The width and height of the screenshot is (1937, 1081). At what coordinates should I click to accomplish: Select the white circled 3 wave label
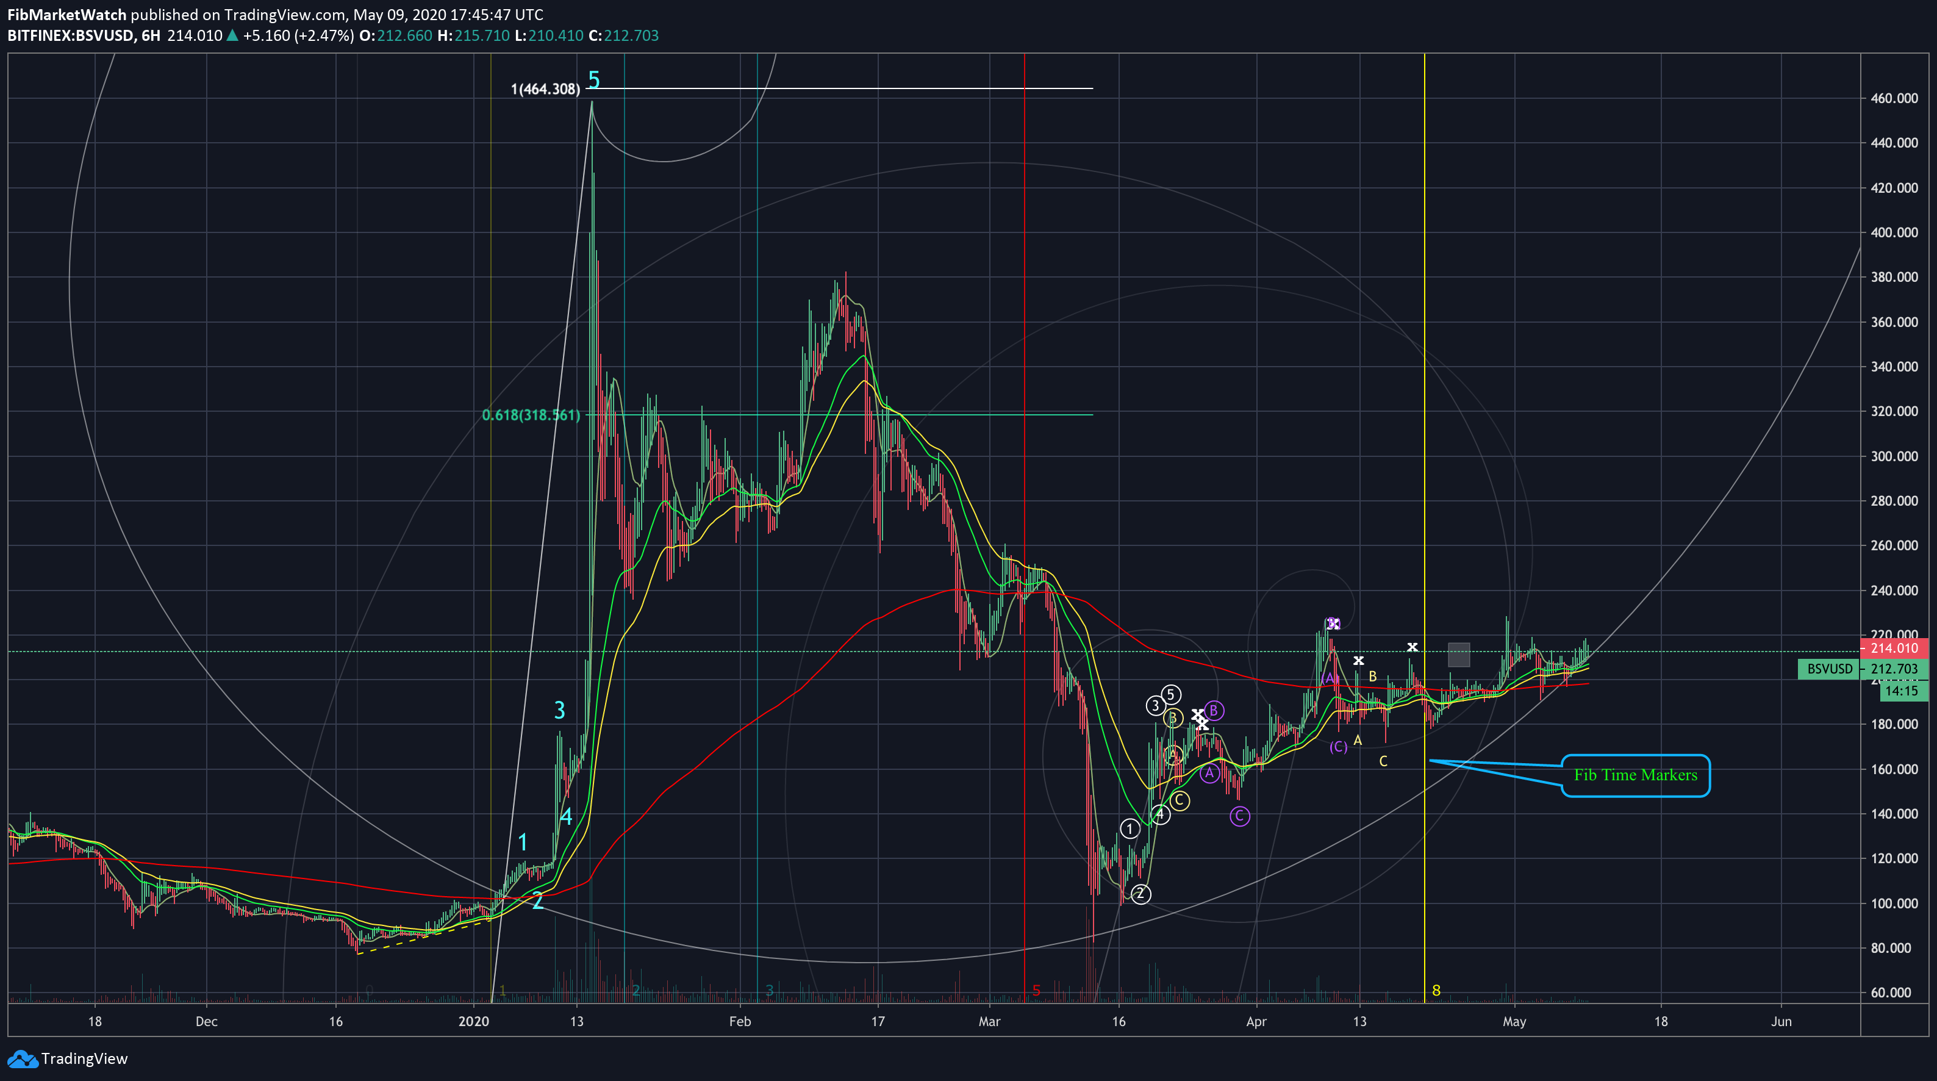pos(1155,706)
